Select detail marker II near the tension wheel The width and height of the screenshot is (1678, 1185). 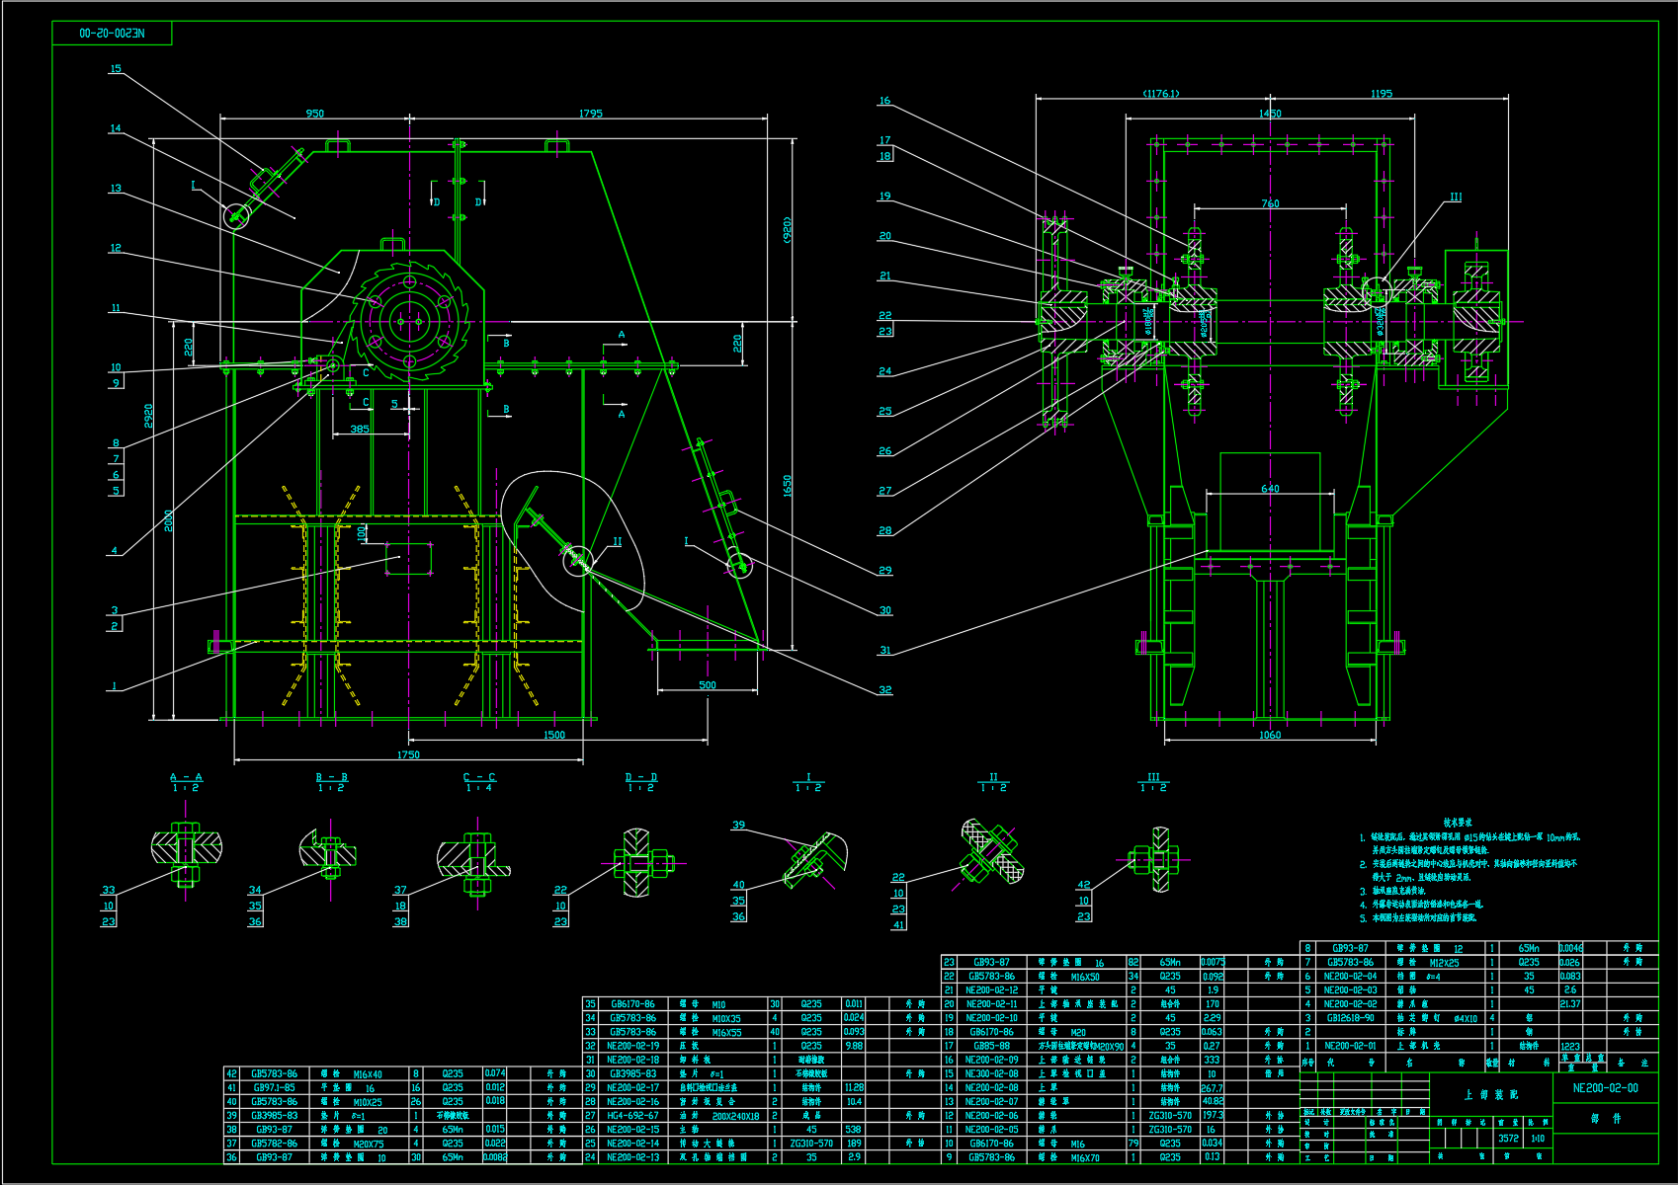pos(616,541)
